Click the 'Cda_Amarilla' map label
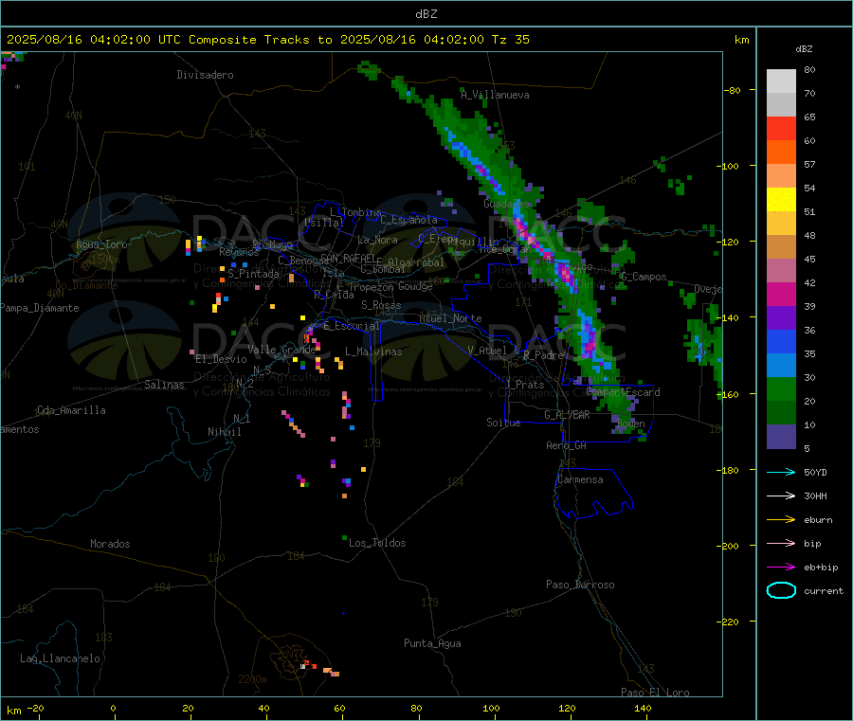This screenshot has width=853, height=721. click(x=71, y=410)
